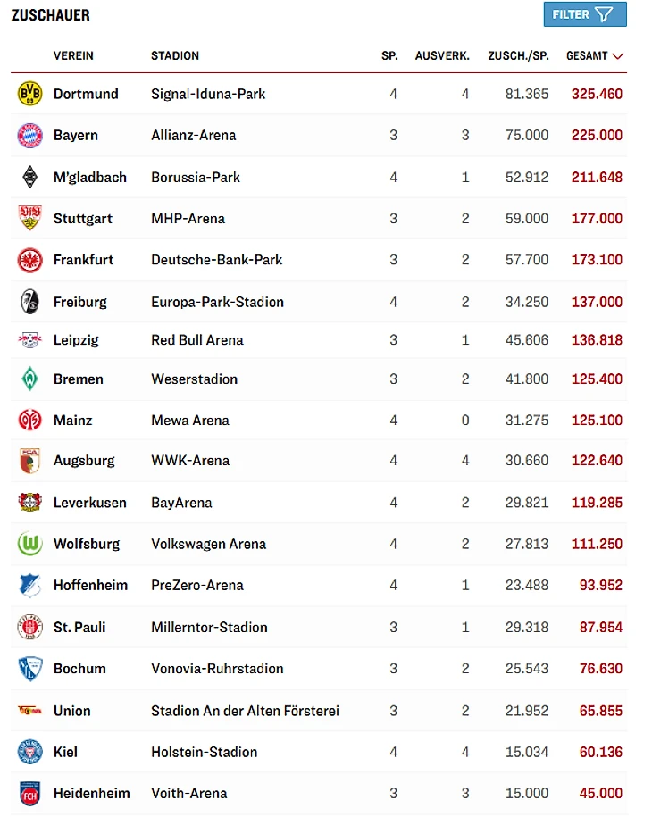Click the Verein column header
This screenshot has width=652, height=817.
[73, 55]
